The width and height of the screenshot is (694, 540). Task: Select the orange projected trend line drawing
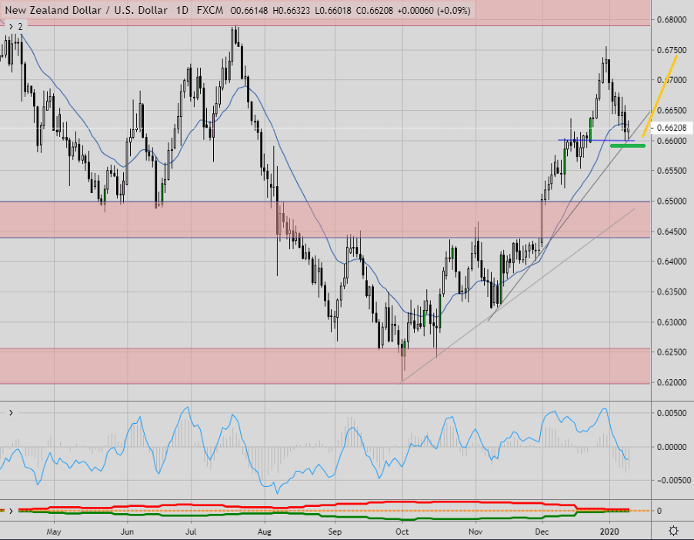point(660,96)
